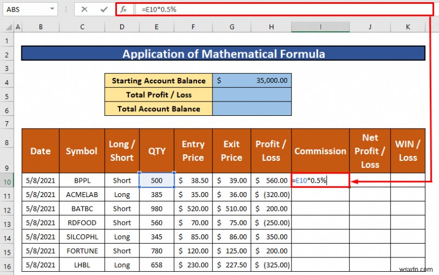439x275 pixels.
Task: Select column J header
Action: [x=370, y=27]
